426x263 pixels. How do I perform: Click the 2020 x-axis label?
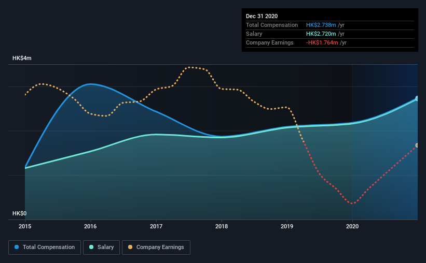(352, 226)
